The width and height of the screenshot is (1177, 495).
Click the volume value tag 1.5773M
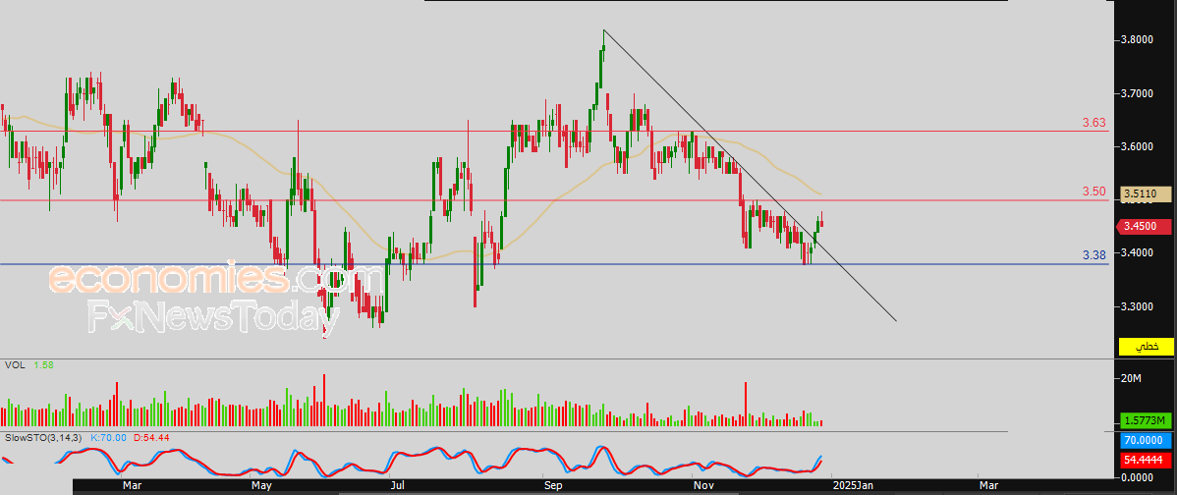(x=1146, y=420)
